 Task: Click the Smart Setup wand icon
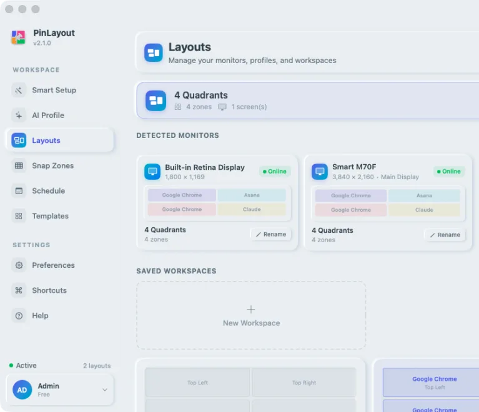19,90
